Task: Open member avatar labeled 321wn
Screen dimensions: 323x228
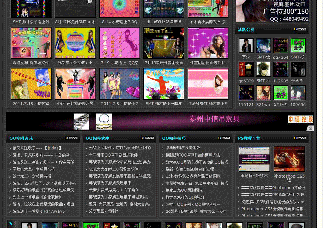Action: point(263,93)
